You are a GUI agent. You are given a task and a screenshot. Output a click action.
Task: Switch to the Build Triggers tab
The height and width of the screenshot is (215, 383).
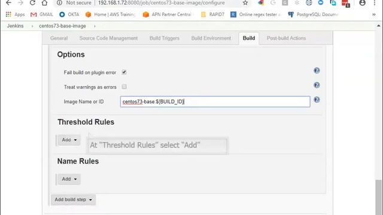coord(165,38)
